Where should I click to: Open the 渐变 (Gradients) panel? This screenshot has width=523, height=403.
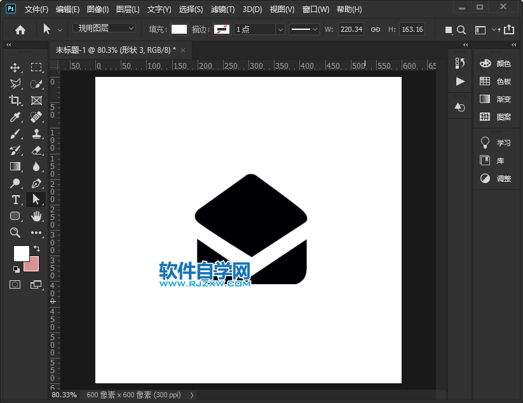click(x=497, y=99)
